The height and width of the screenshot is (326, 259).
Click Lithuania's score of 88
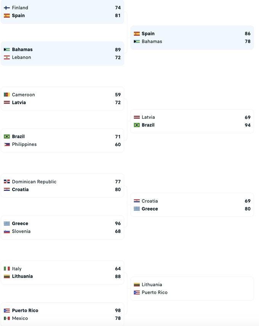[x=118, y=276]
